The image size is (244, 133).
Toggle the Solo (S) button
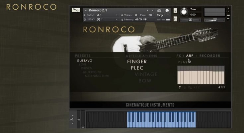175,11
